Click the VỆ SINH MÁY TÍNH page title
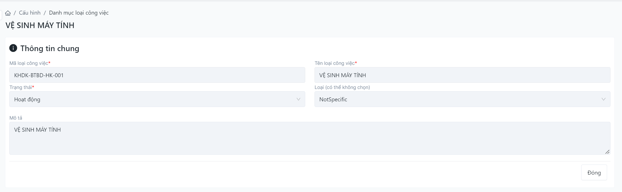Screen dimensions: 622x192 [x=40, y=26]
